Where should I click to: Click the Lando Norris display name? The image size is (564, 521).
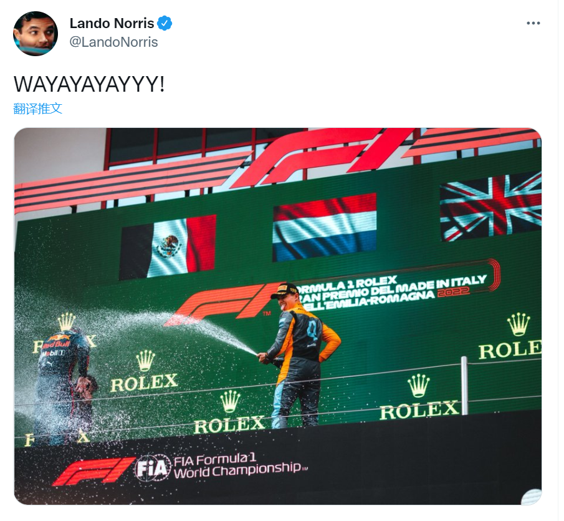[x=112, y=24]
